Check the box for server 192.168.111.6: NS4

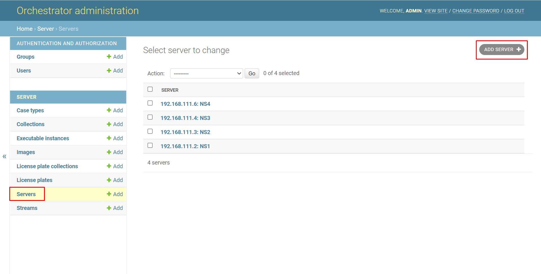150,103
